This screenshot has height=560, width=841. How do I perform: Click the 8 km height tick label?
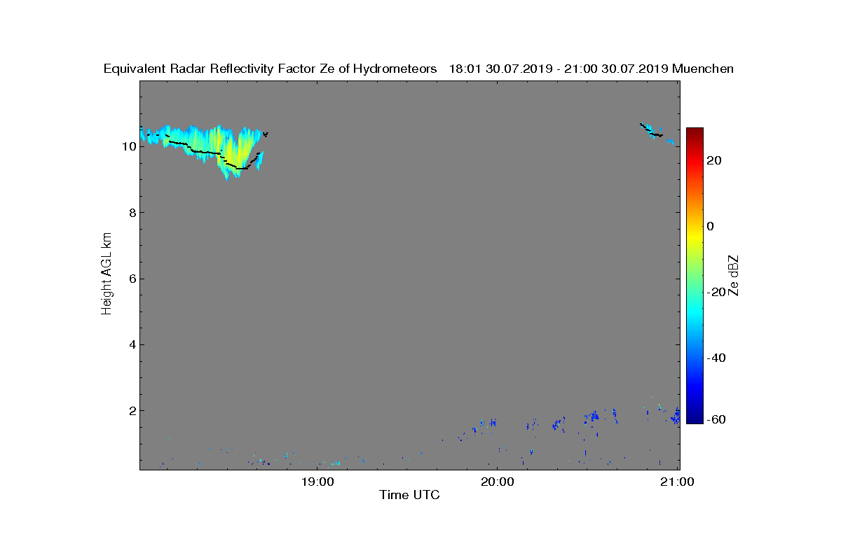pos(132,213)
